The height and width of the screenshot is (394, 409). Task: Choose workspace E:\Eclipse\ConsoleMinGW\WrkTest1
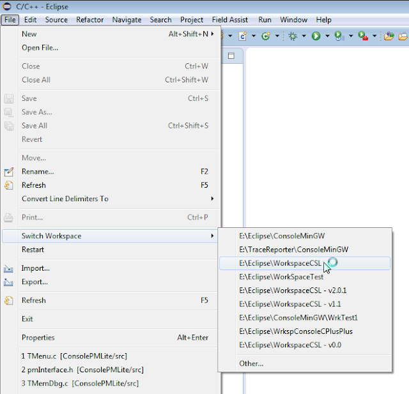[305, 318]
